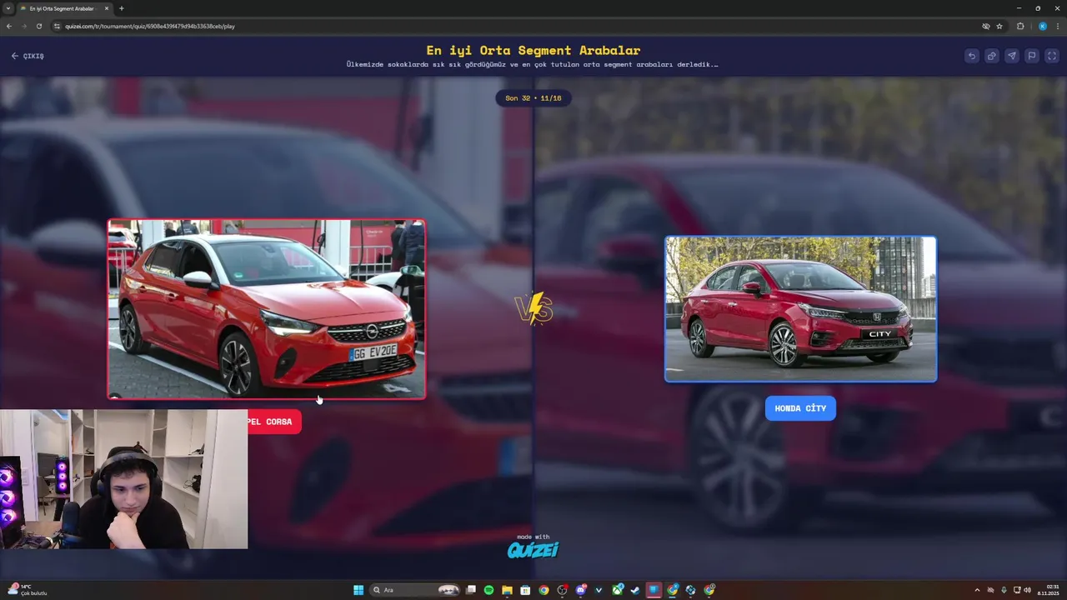Open the Chrome three-dot menu
Viewport: 1067px width, 600px height.
tap(1057, 26)
